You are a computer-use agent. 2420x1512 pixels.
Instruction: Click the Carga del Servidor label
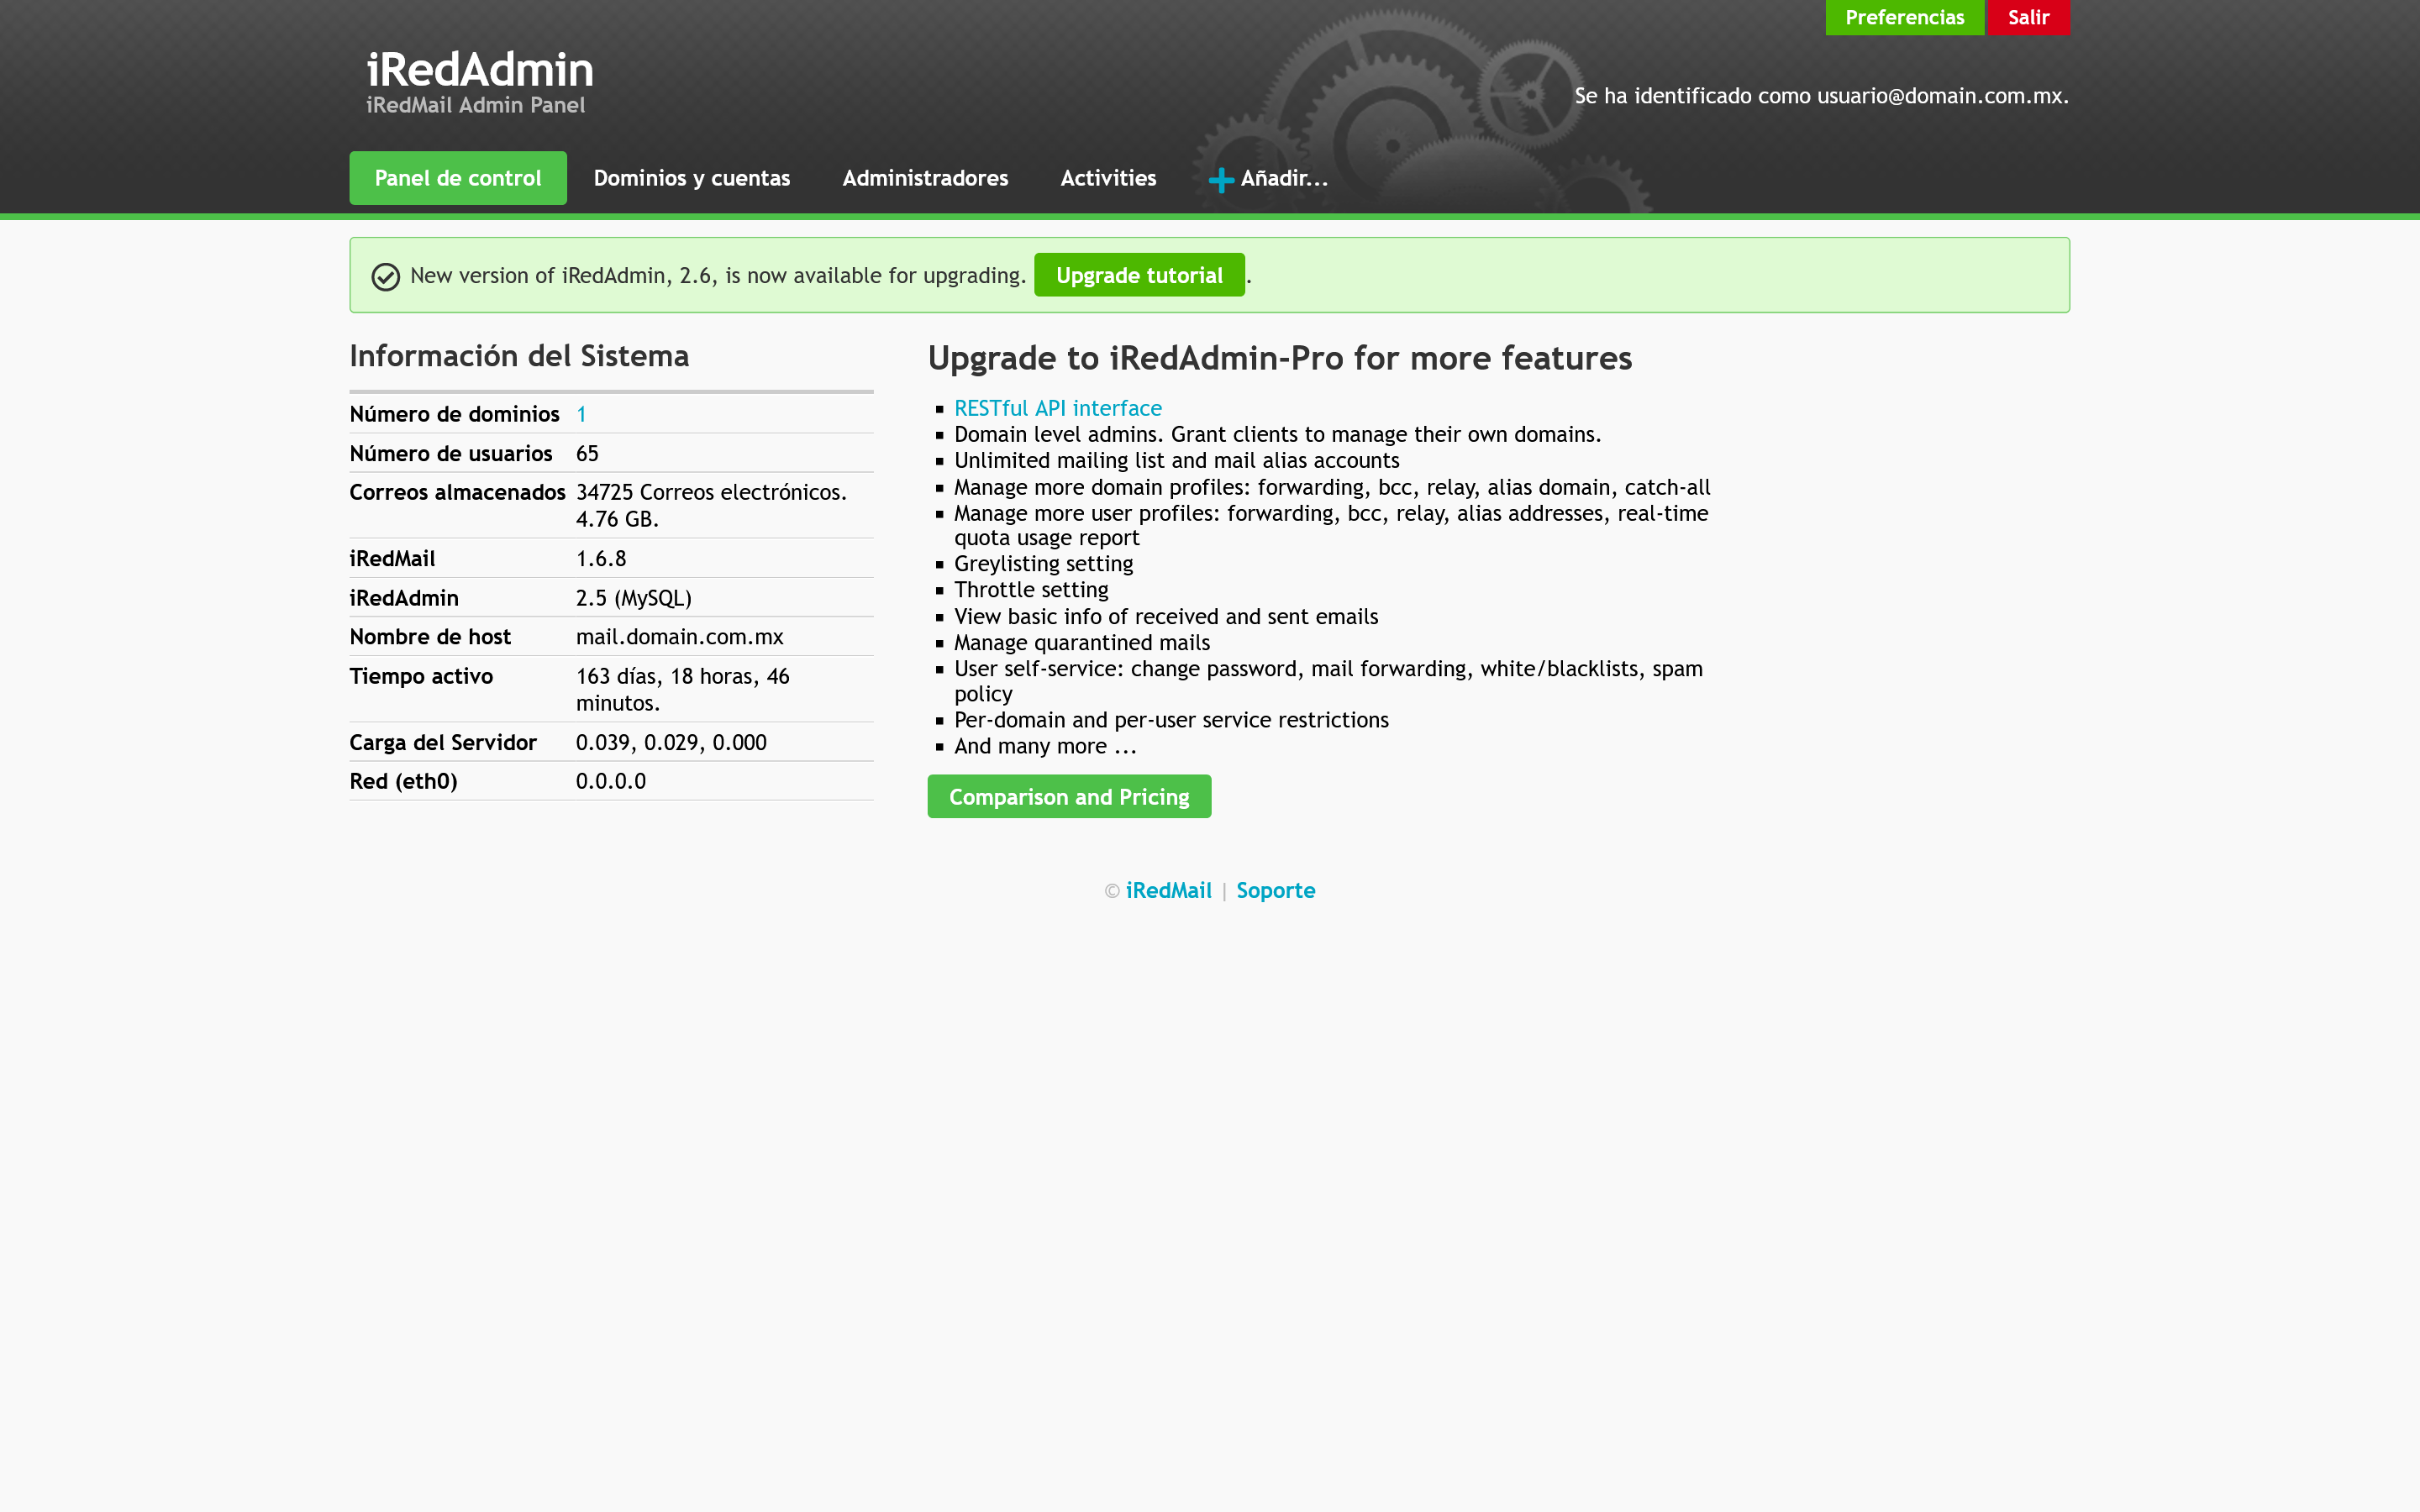[x=443, y=742]
